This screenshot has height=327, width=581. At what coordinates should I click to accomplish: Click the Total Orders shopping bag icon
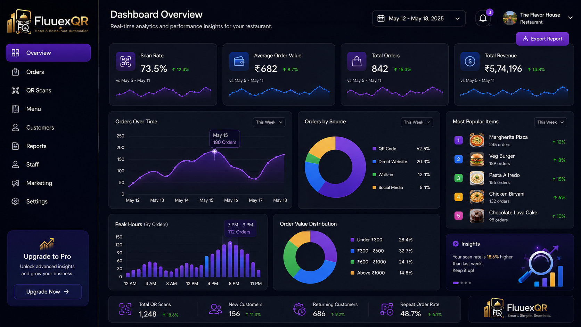[x=357, y=61]
